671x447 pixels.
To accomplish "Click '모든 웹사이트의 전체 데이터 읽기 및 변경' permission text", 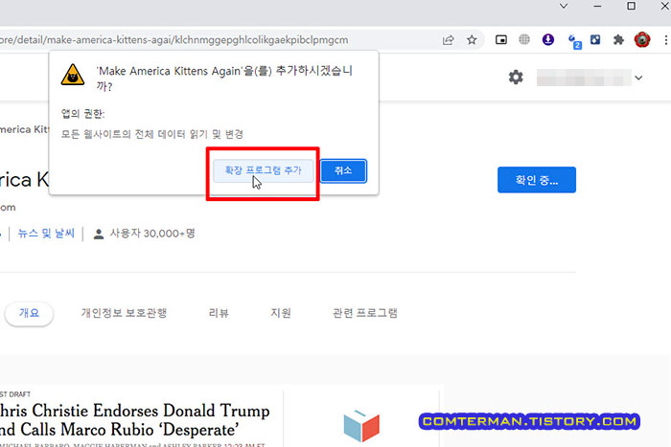I will [x=151, y=134].
